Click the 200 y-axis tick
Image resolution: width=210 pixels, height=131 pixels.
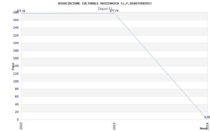click(x=16, y=43)
